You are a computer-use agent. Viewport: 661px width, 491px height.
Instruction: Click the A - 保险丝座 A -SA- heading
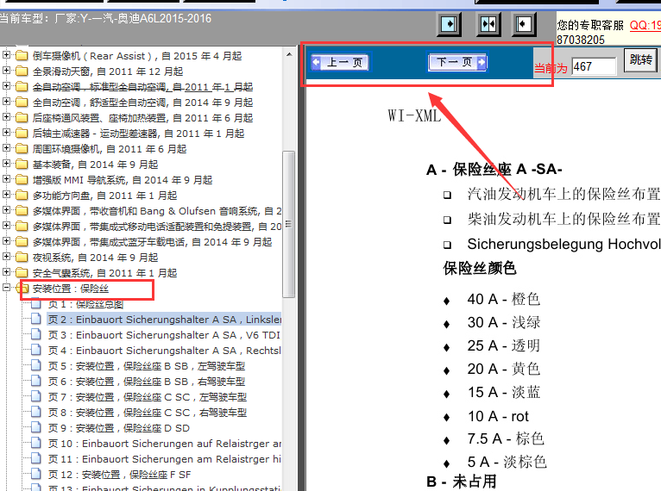click(x=494, y=169)
